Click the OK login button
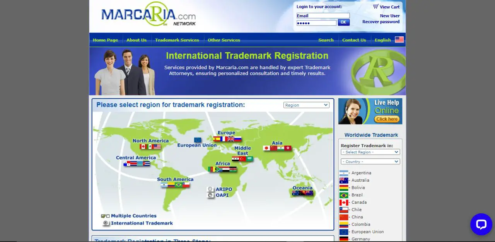The image size is (495, 242). click(343, 22)
